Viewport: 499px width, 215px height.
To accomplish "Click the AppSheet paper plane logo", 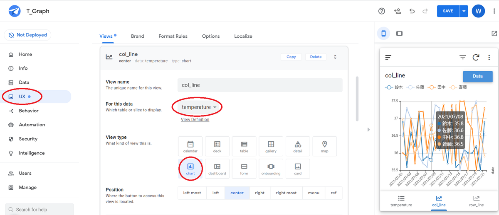I will click(x=15, y=11).
